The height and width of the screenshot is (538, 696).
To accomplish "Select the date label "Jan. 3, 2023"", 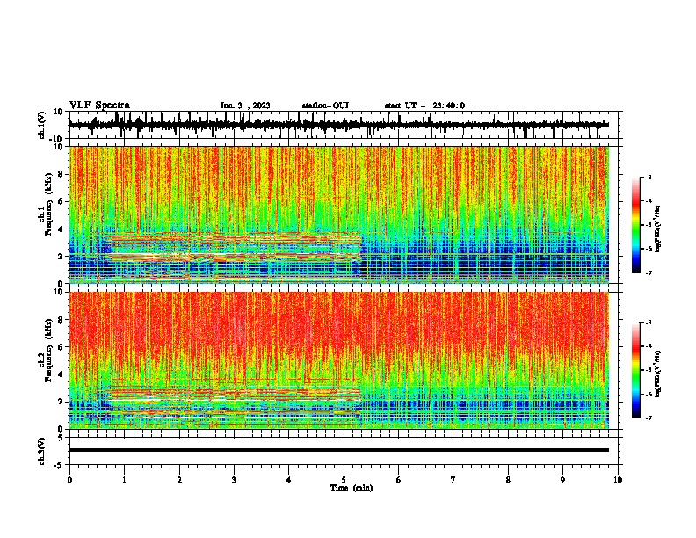I will [245, 105].
